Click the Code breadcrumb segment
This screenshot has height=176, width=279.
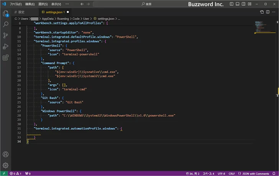point(76,19)
